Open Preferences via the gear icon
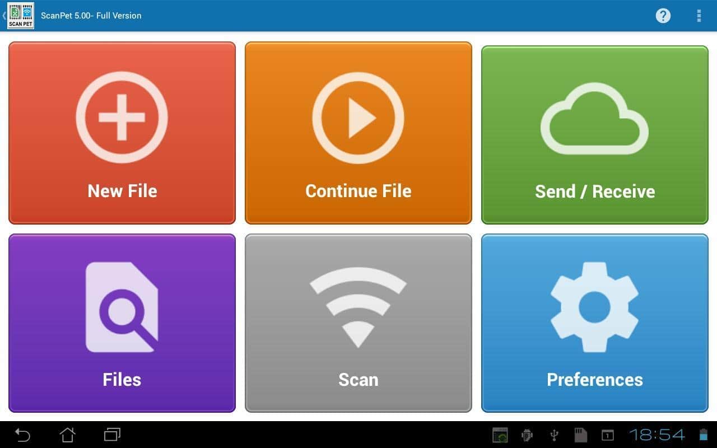The height and width of the screenshot is (448, 717). (x=594, y=307)
